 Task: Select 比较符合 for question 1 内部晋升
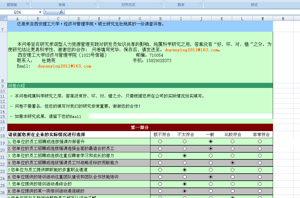[x=232, y=142]
